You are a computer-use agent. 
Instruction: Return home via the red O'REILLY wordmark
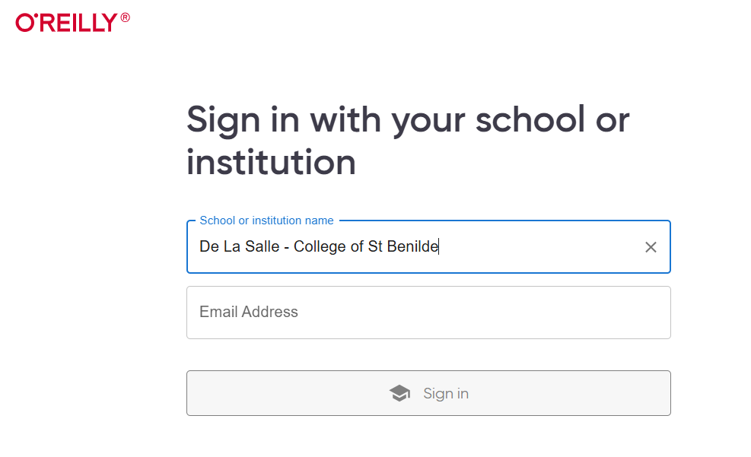click(x=66, y=23)
